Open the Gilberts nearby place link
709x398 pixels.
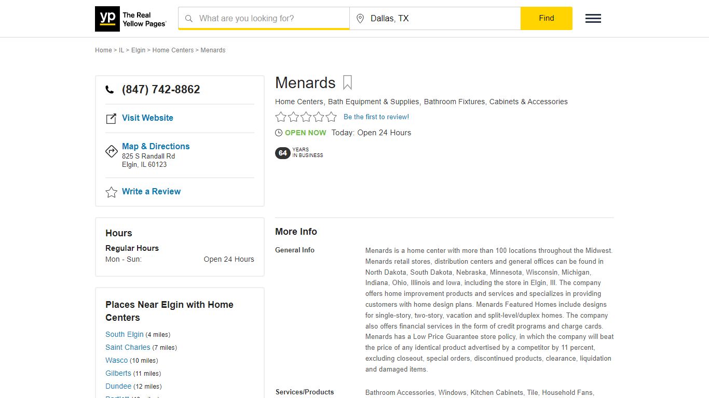pyautogui.click(x=118, y=373)
